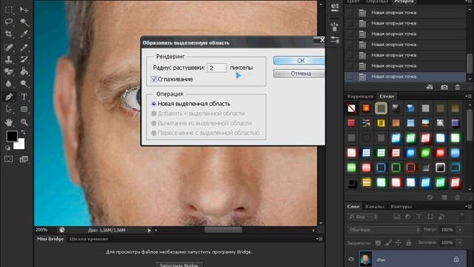Clear style icon in Styles panel
Image resolution: width=474 pixels, height=267 pixels.
(430, 197)
